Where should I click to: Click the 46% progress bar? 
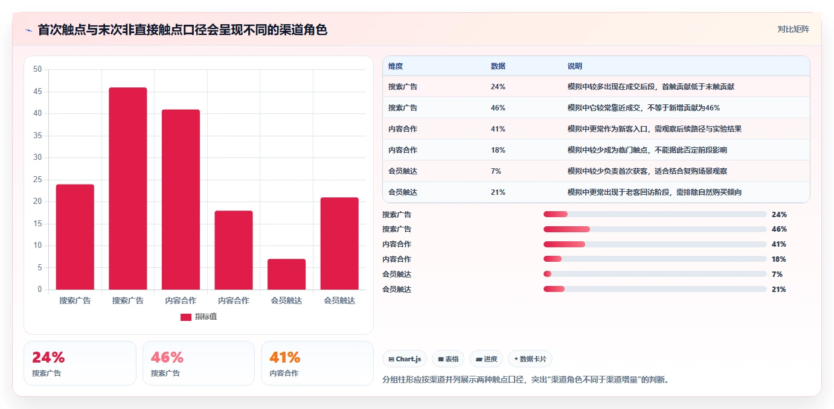point(655,229)
